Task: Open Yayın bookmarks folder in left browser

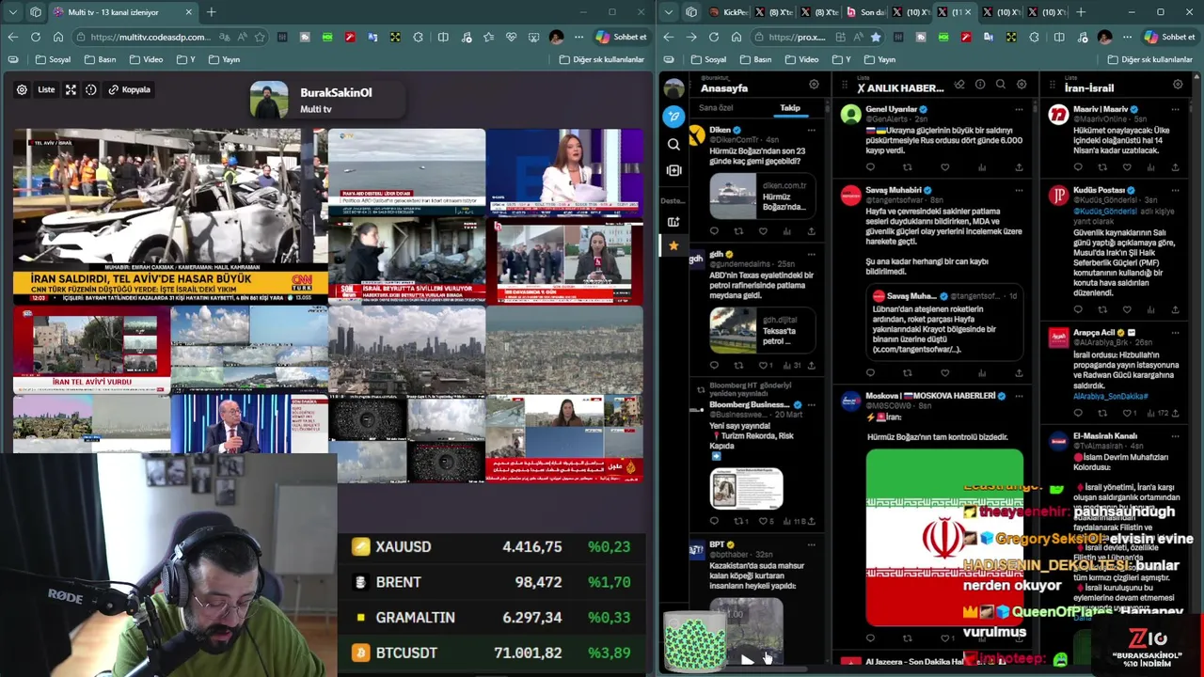Action: (224, 59)
